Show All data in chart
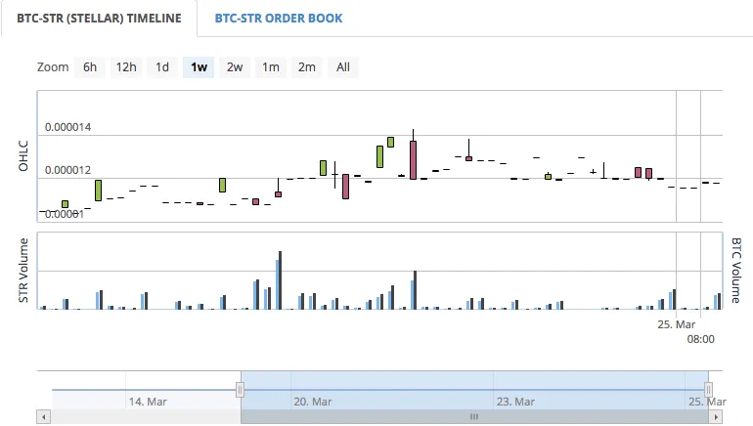Image resolution: width=753 pixels, height=426 pixels. tap(343, 67)
